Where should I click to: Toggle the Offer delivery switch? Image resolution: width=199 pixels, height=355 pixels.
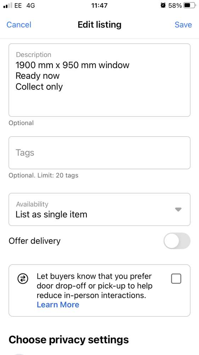[177, 241]
